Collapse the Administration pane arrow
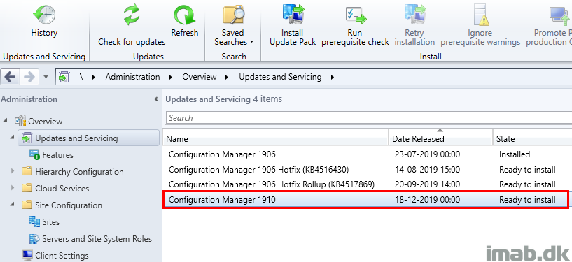572x262 pixels. [155, 99]
